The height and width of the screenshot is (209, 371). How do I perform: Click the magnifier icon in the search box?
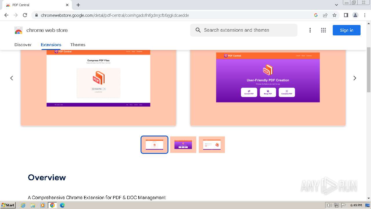pyautogui.click(x=198, y=30)
